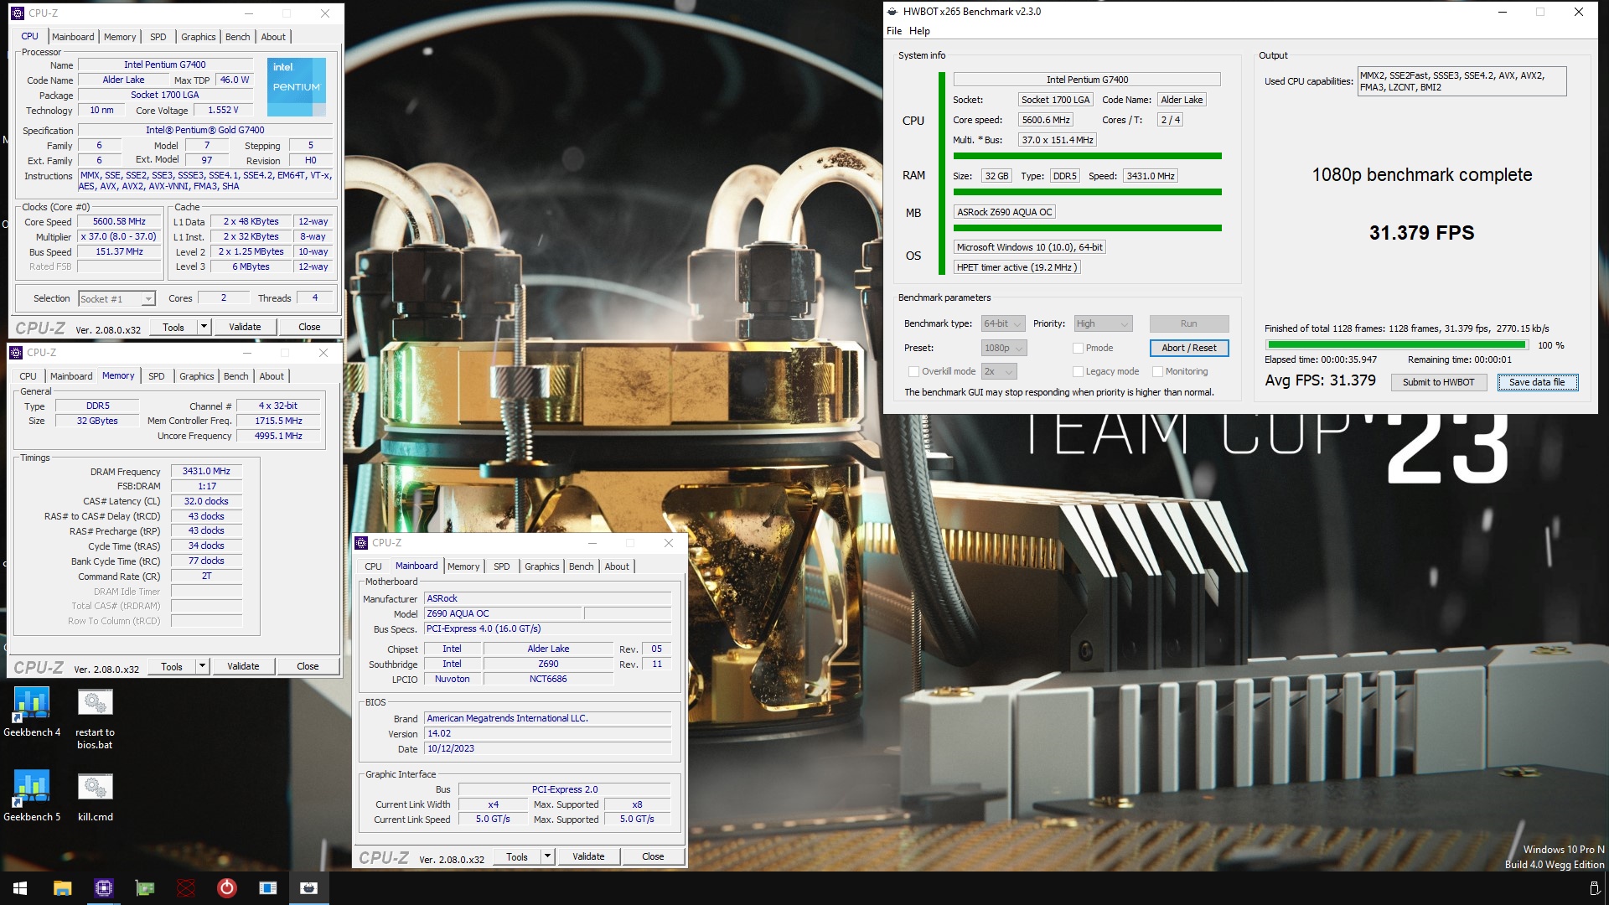
Task: Click the red power button taskbar icon
Action: pos(226,888)
